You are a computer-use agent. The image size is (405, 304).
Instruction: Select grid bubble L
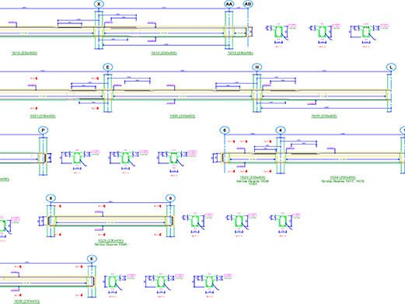(391, 67)
